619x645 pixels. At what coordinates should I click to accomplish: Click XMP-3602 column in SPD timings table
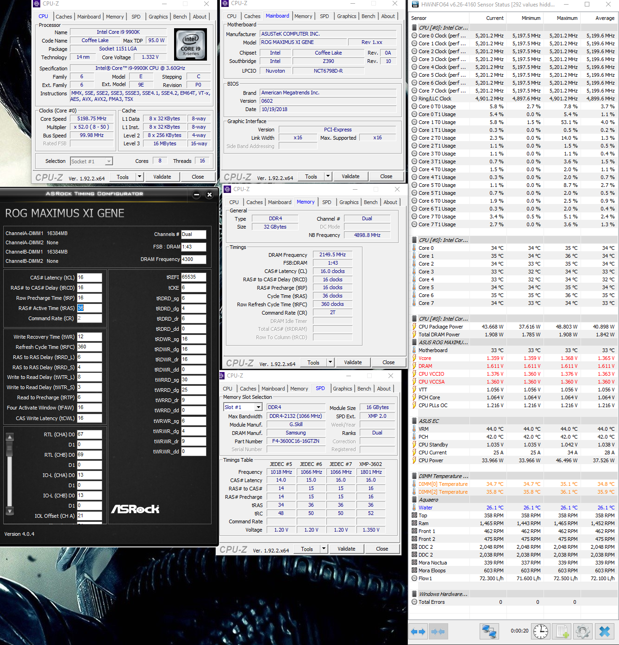point(370,464)
